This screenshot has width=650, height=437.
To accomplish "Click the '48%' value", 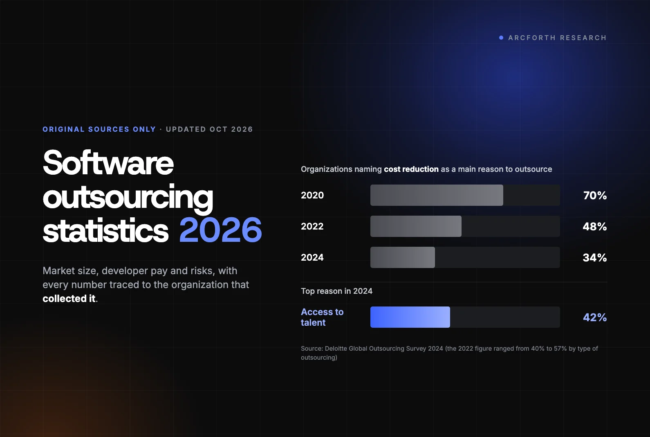I will pyautogui.click(x=595, y=227).
